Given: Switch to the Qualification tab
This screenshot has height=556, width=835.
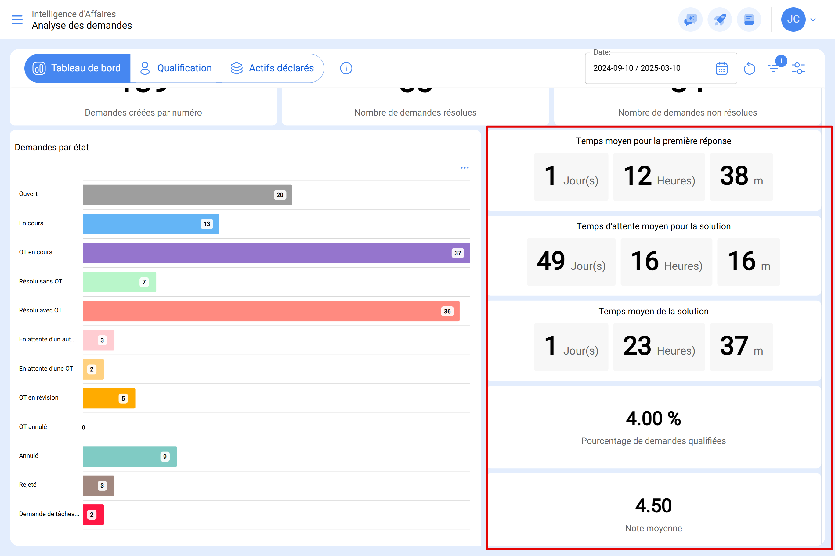Looking at the screenshot, I should (176, 68).
